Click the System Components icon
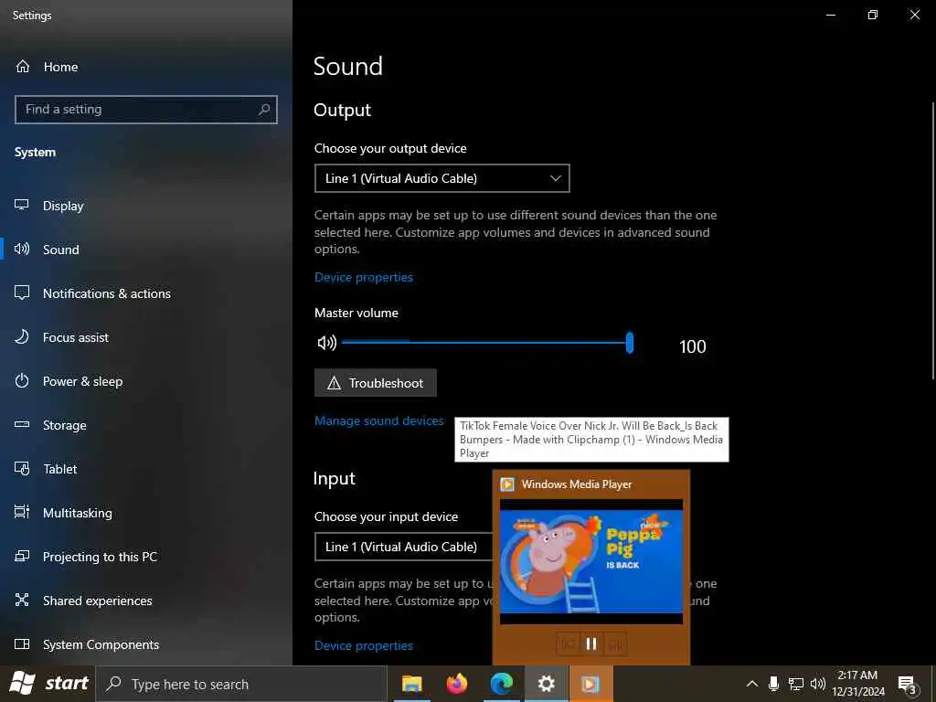The height and width of the screenshot is (702, 936). [22, 644]
